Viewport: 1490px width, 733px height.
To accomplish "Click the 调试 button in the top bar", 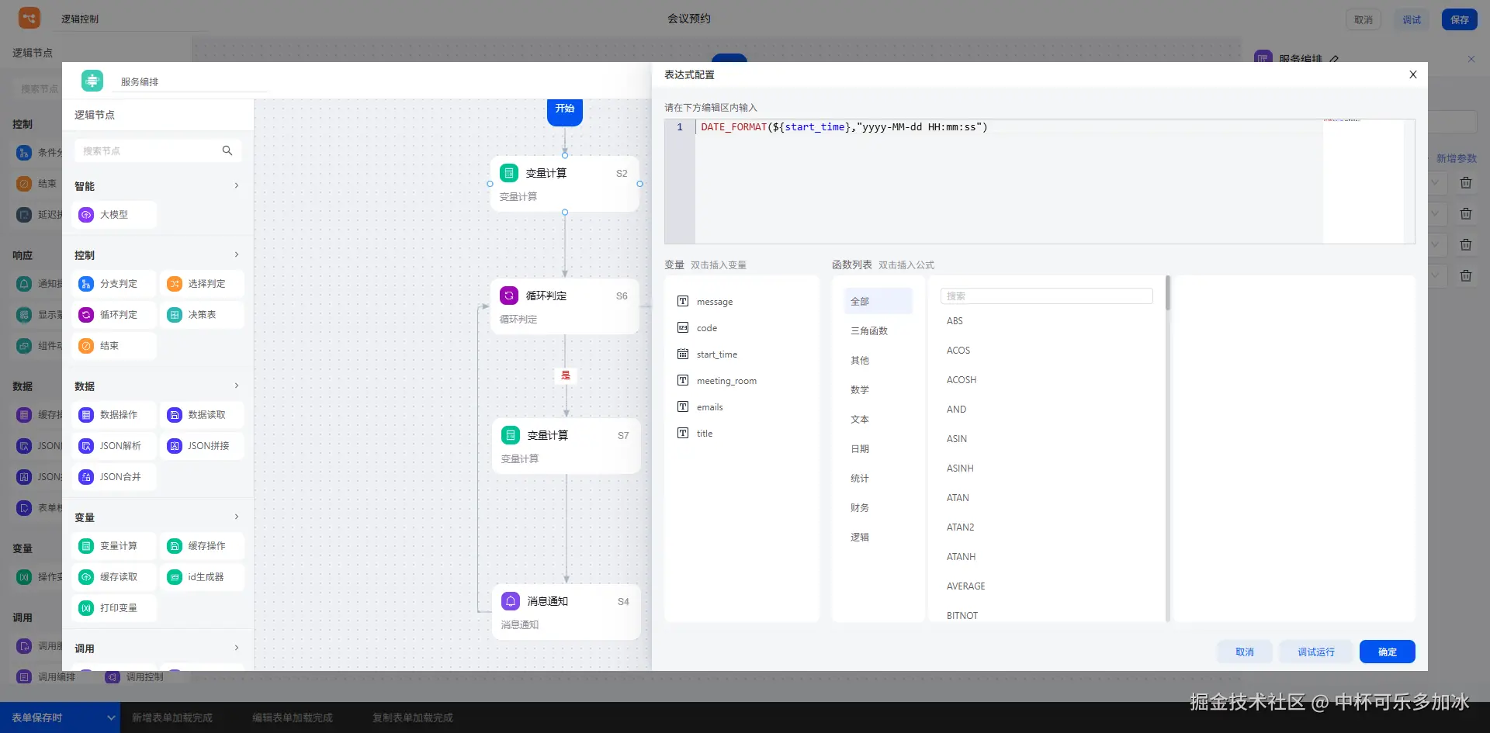I will pos(1412,19).
